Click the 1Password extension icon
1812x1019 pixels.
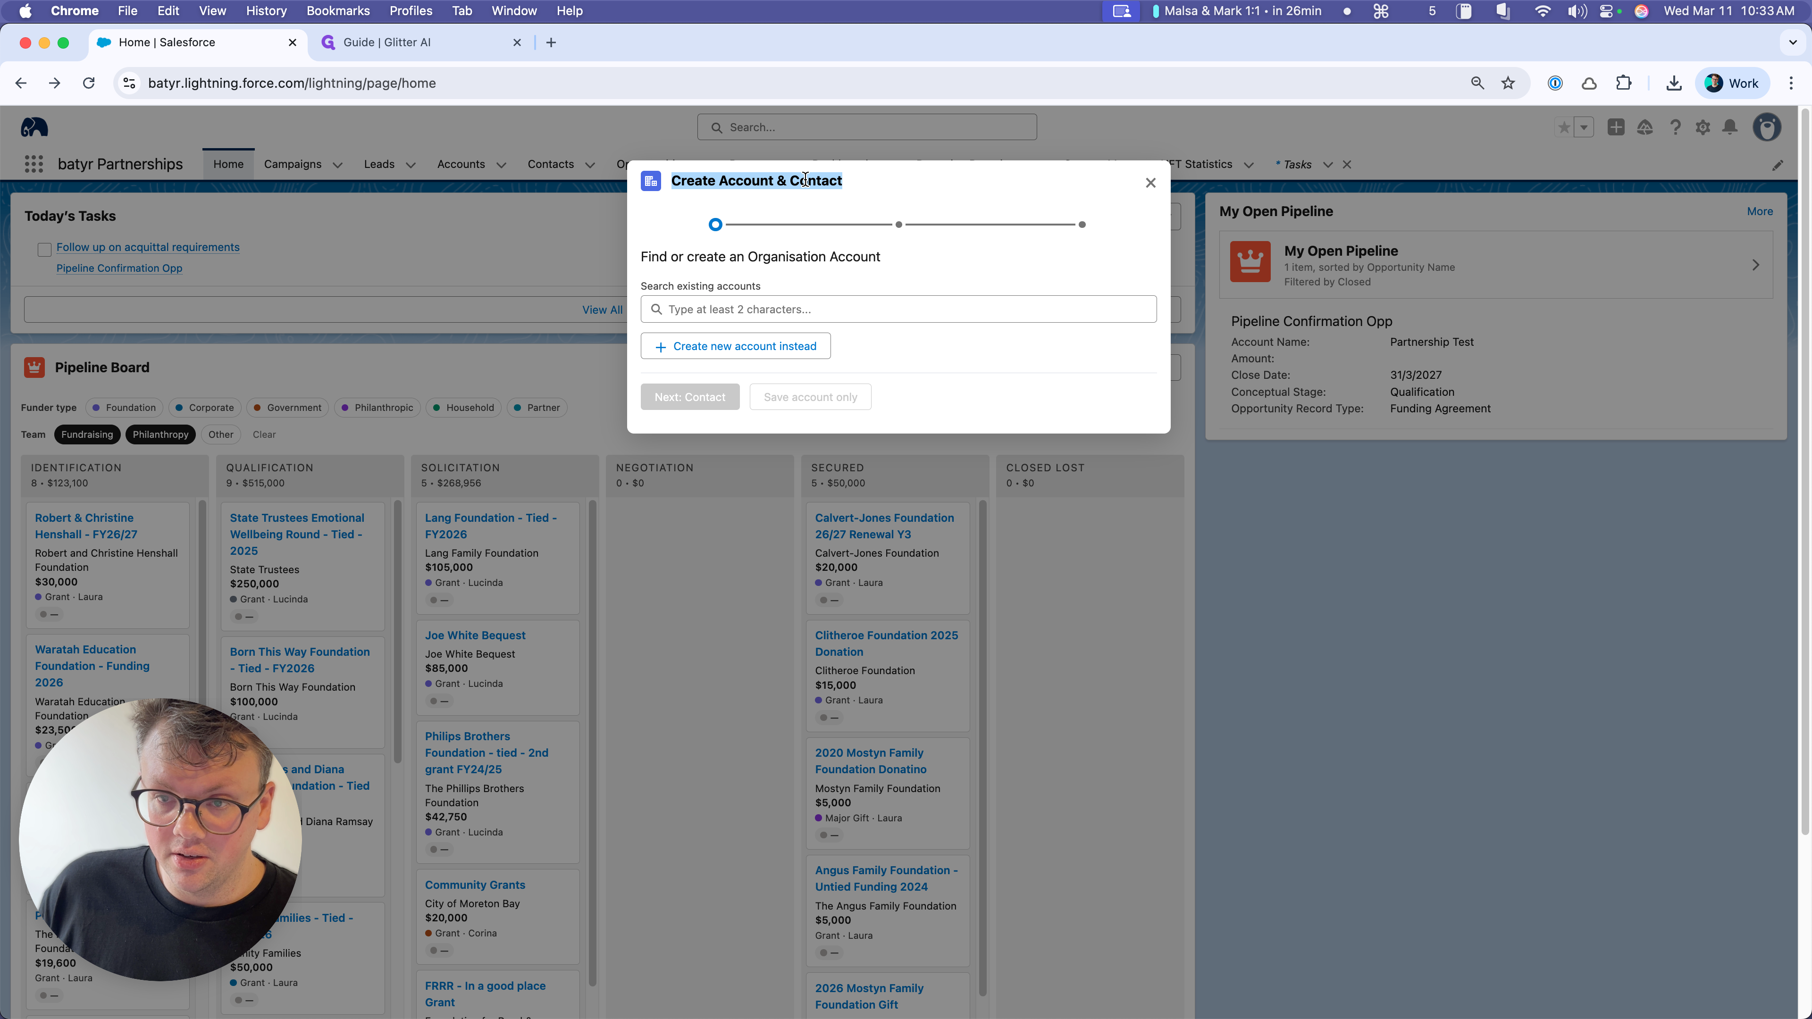tap(1554, 83)
